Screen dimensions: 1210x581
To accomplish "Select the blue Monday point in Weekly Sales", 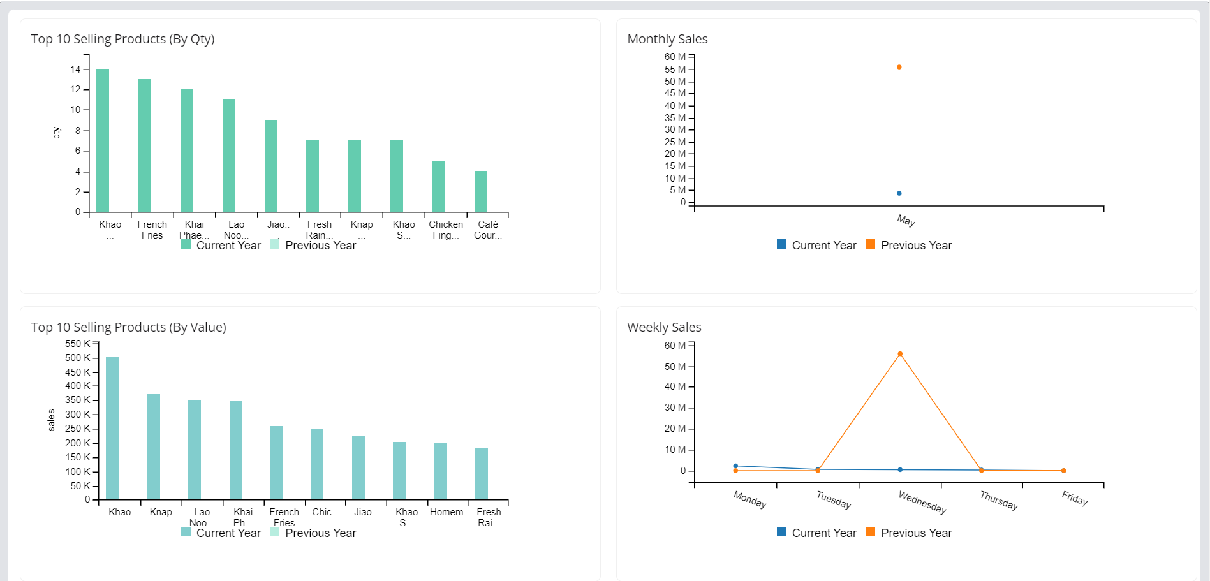I will coord(735,466).
